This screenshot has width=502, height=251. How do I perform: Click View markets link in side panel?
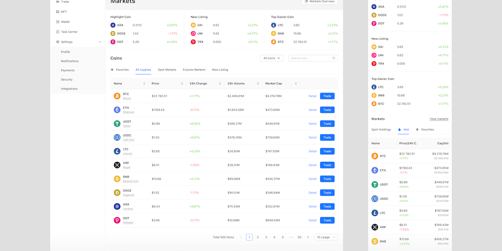439,119
